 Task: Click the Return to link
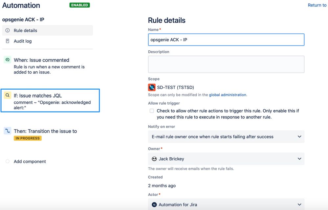(317, 5)
